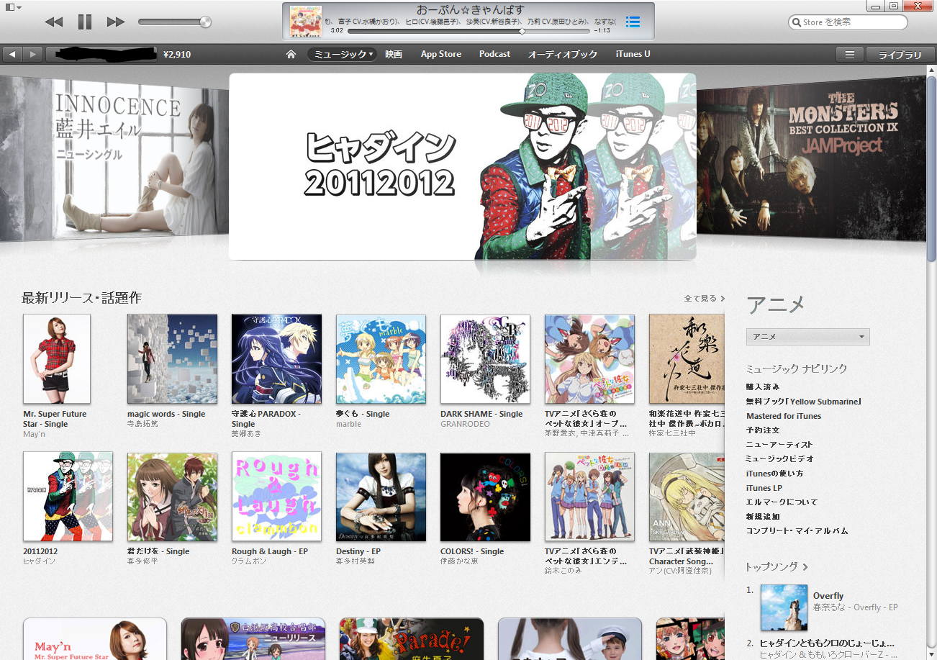Screen dimensions: 937x660
Task: Go back with the left arrow button
Action: [x=13, y=54]
